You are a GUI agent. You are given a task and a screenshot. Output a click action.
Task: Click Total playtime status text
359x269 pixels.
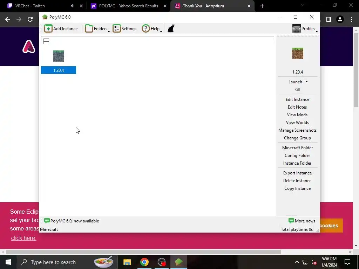297,229
